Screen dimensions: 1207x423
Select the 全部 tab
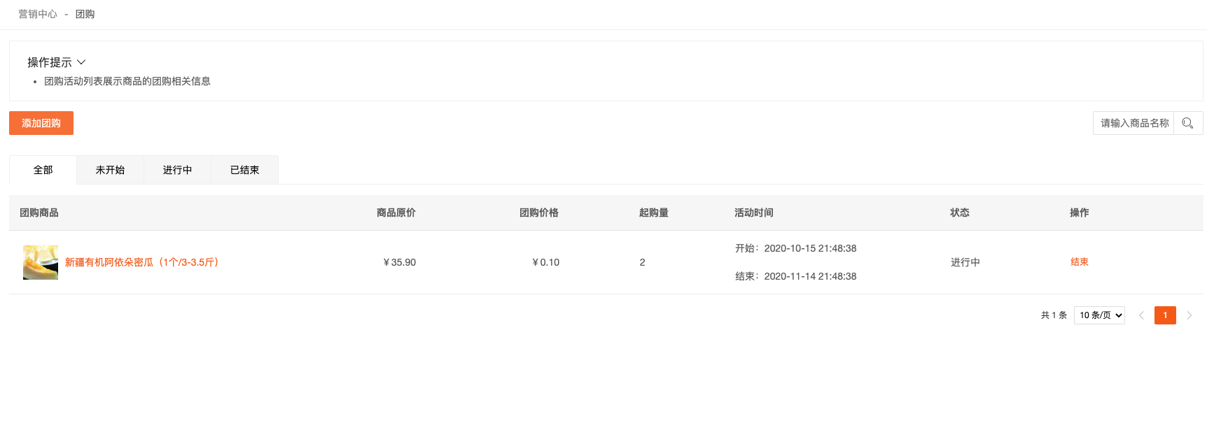coord(43,170)
